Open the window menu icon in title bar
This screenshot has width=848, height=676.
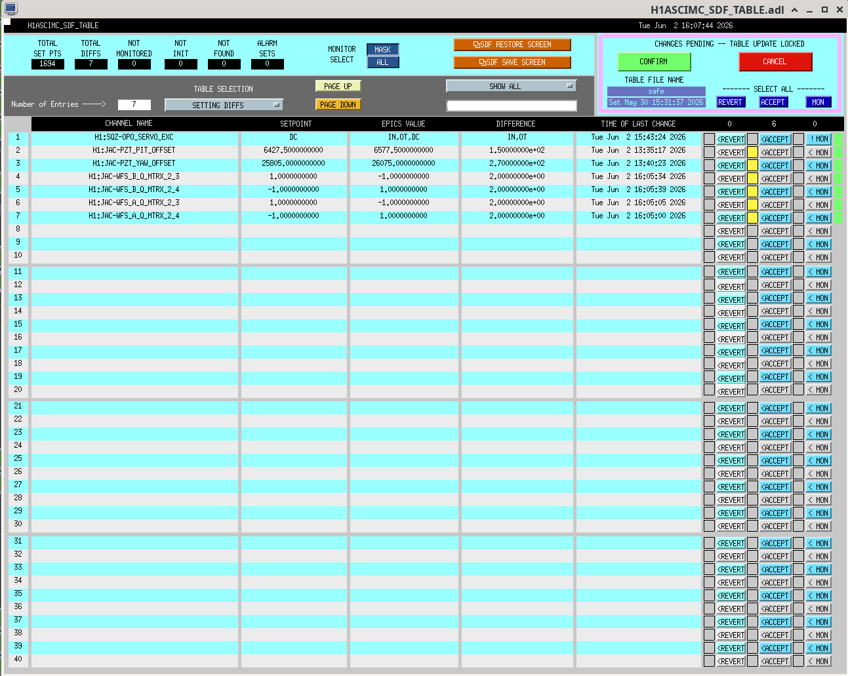10,9
